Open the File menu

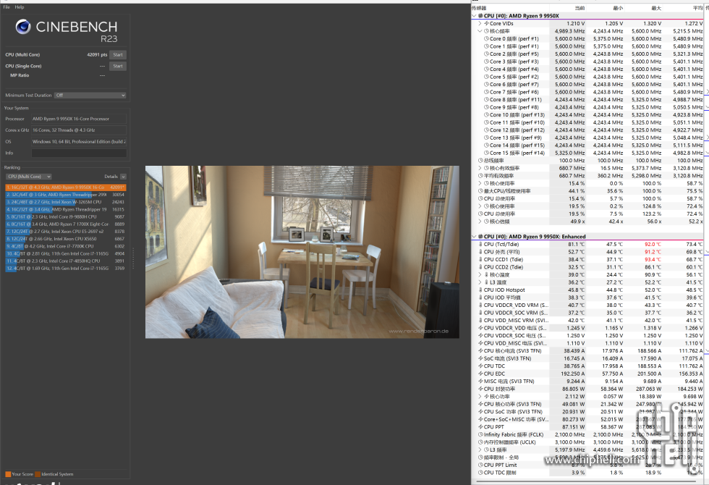point(7,7)
